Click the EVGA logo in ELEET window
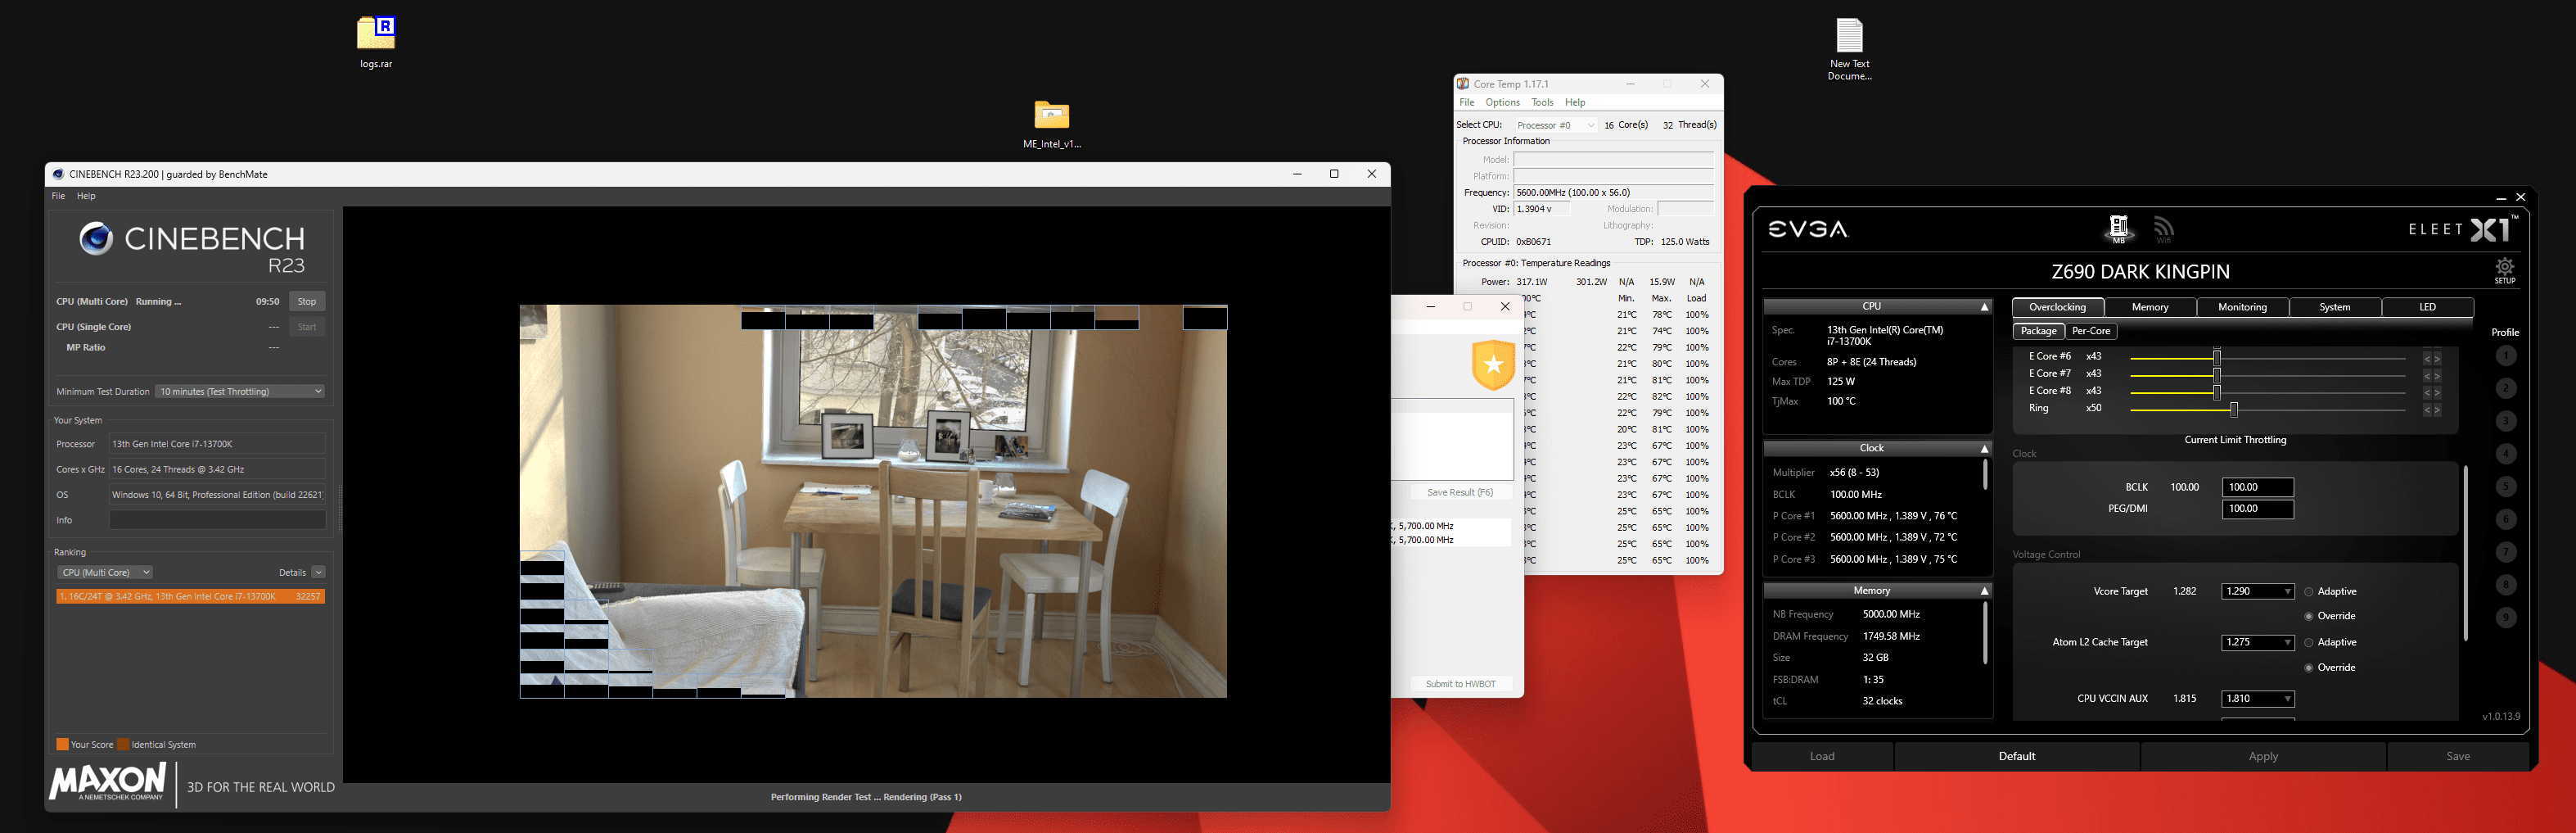Screen dimensions: 2576x833 [x=1808, y=229]
